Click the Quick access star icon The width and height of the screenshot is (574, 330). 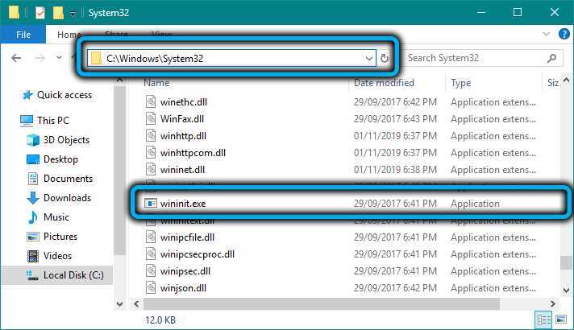27,95
